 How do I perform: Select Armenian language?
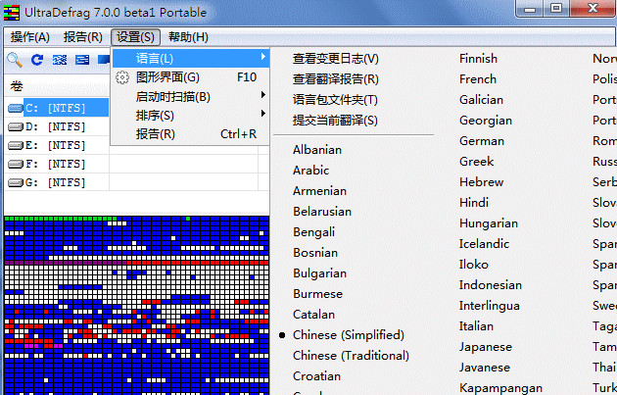(319, 191)
